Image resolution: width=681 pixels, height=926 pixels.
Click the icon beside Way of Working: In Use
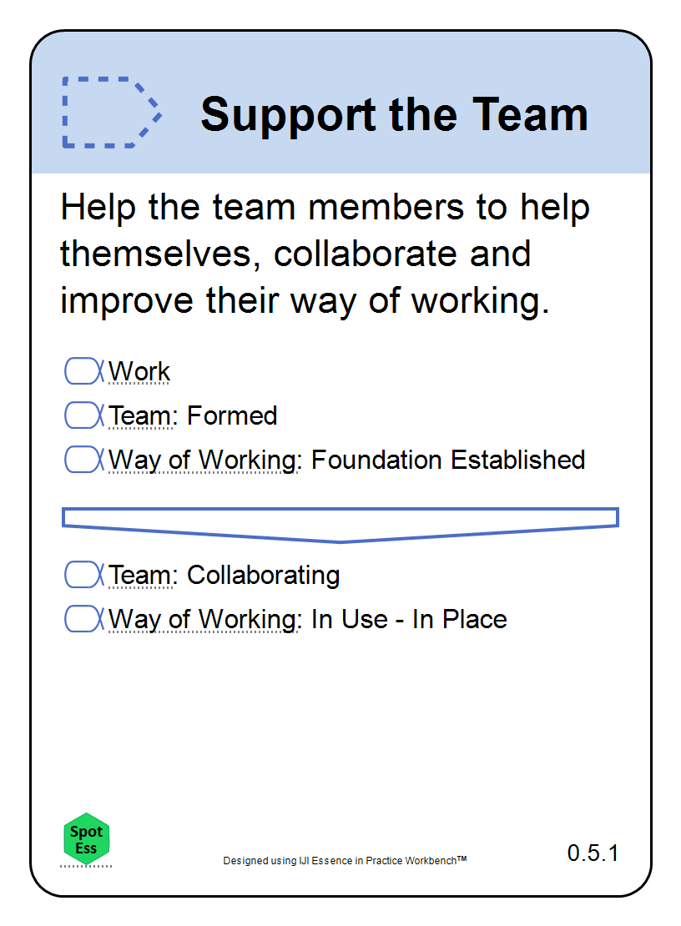click(84, 619)
